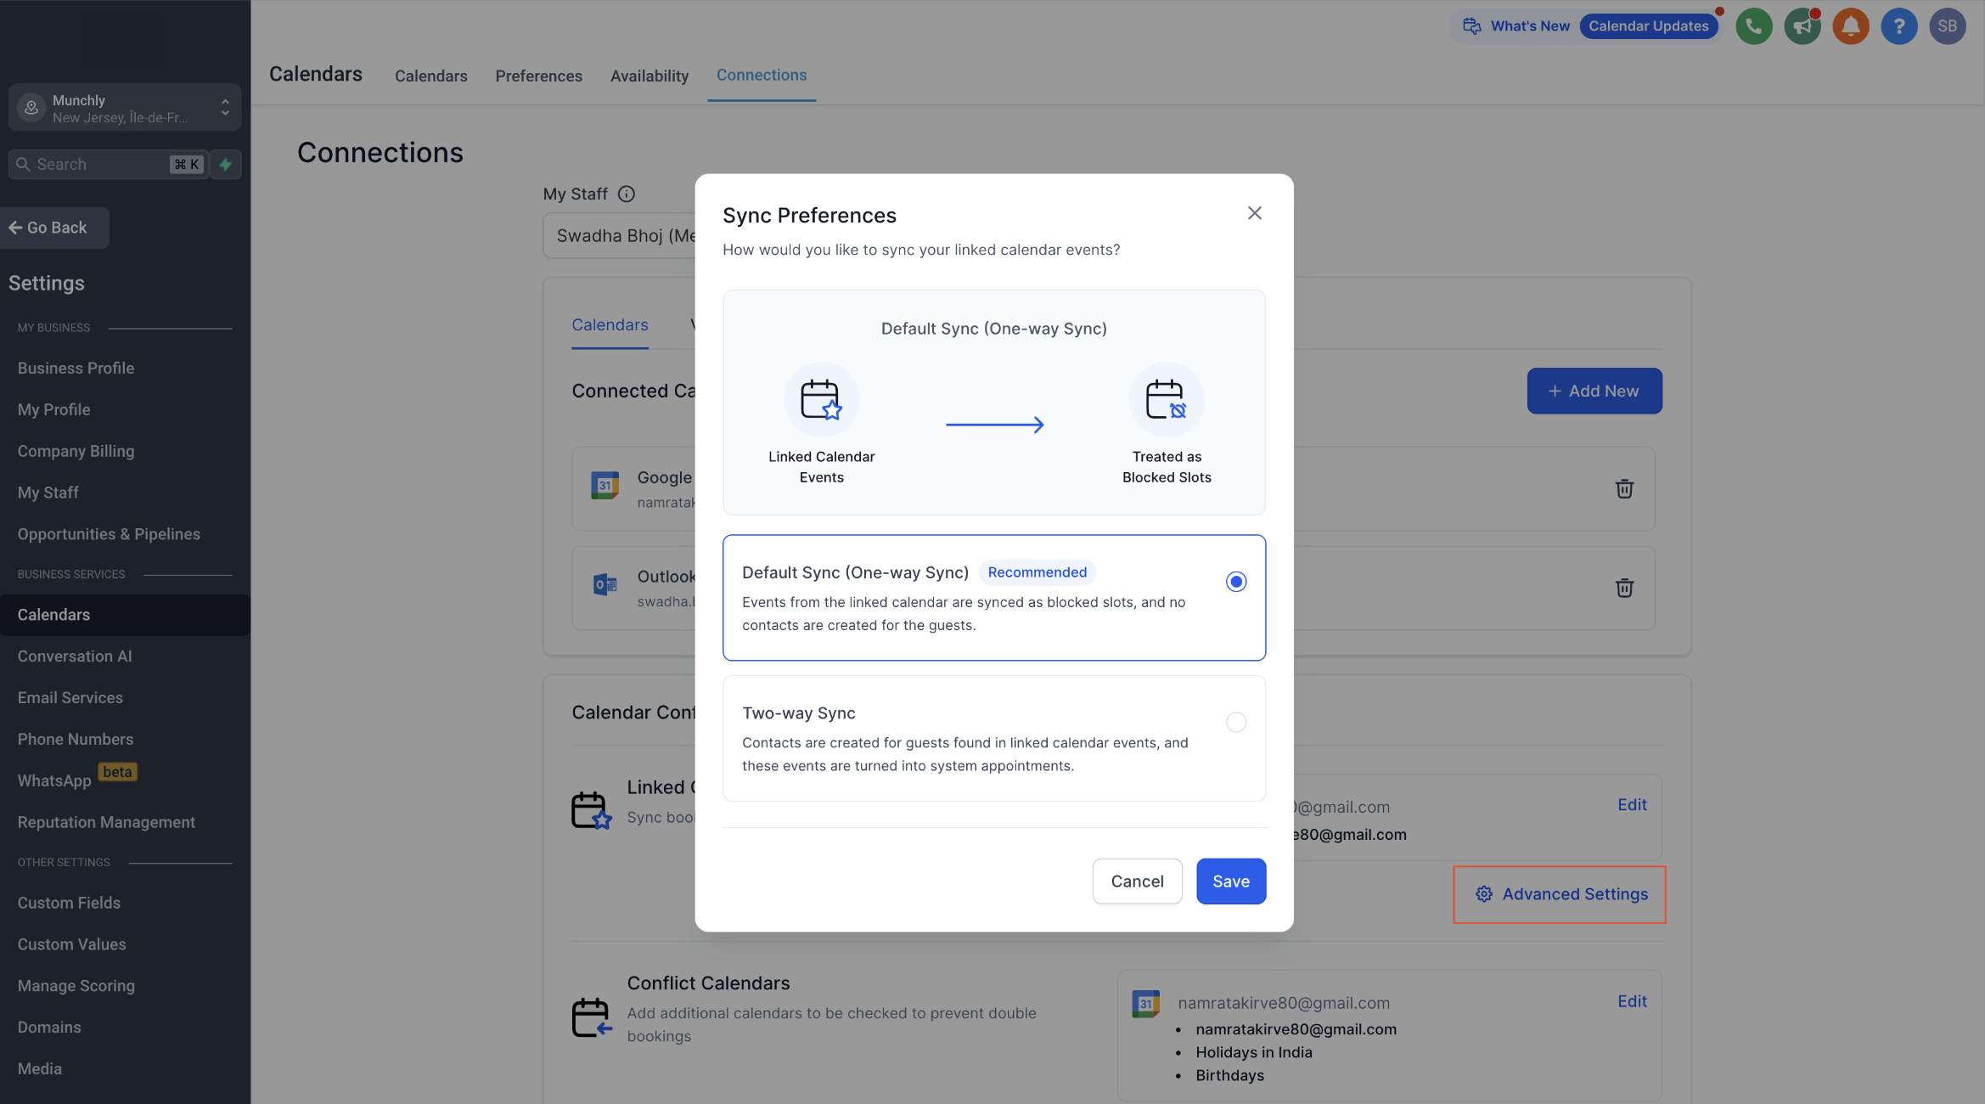
Task: Open the phone calls icon in top bar
Action: (x=1754, y=26)
